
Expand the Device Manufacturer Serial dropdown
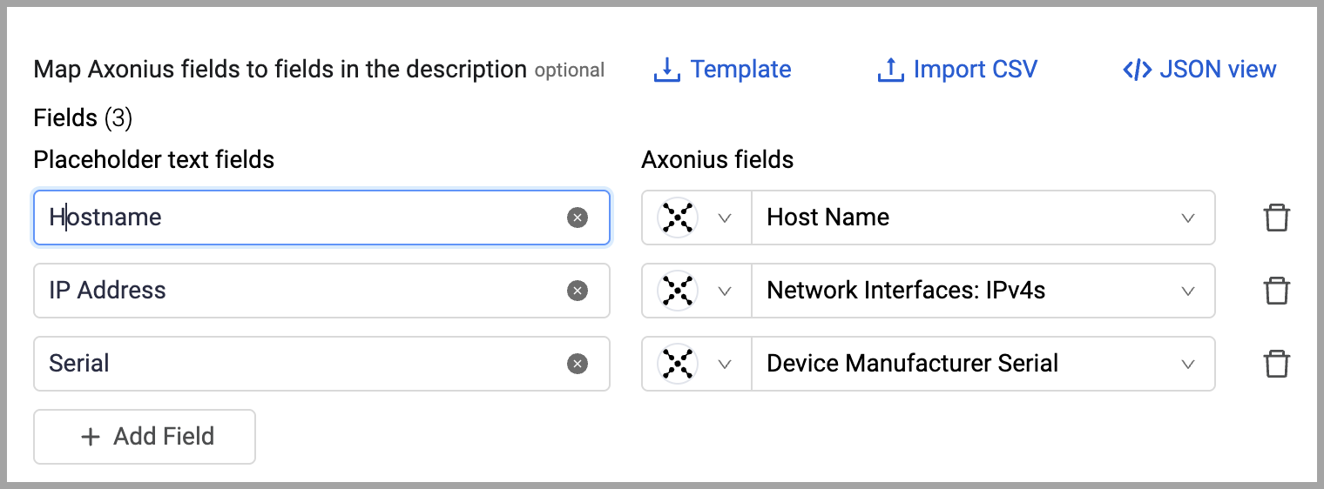983,364
